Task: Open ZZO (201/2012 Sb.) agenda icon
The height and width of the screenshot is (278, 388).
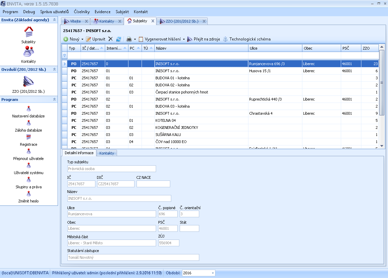Action: (28, 84)
